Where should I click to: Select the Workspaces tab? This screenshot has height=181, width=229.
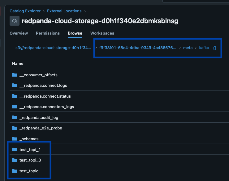(102, 33)
